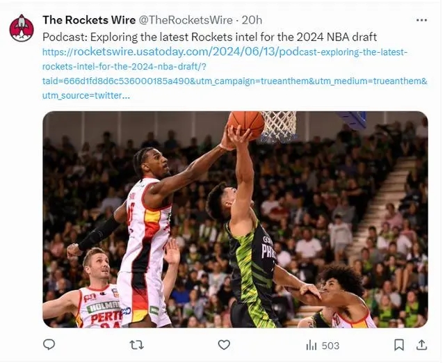Image resolution: width=445 pixels, height=363 pixels.
Task: Open the reply comment icon
Action: (x=49, y=345)
